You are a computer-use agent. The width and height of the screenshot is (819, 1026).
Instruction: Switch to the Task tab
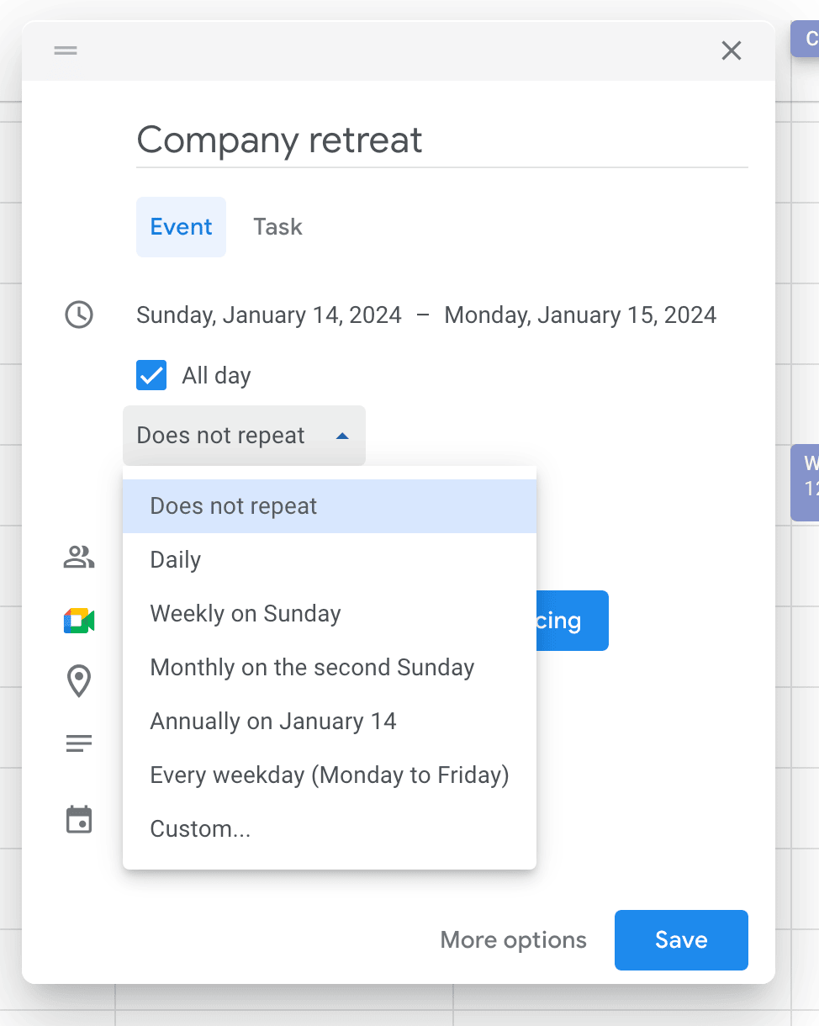pos(277,227)
